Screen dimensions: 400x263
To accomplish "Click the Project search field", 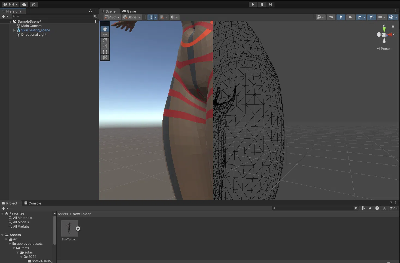I will (x=313, y=208).
